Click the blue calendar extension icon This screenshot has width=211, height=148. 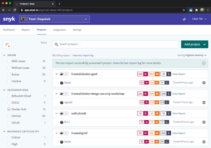tap(191, 10)
